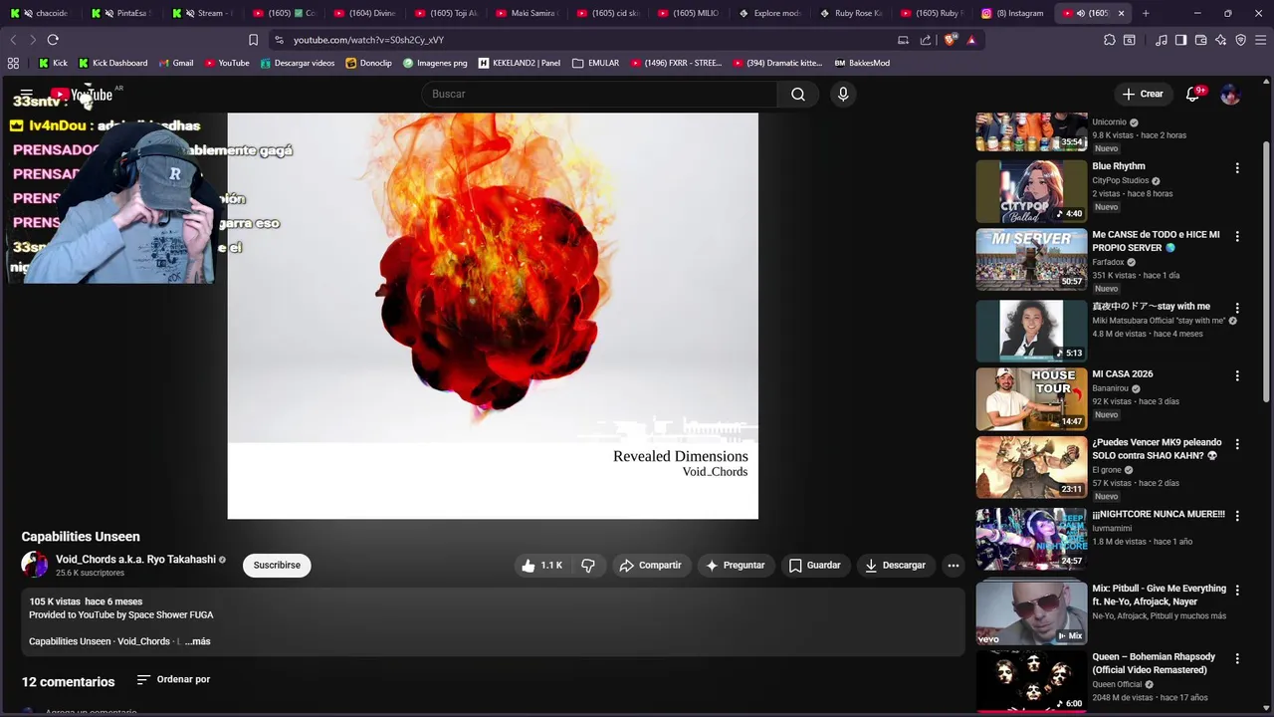Click the Brave Rewards triangle icon
1274x717 pixels.
(x=970, y=40)
